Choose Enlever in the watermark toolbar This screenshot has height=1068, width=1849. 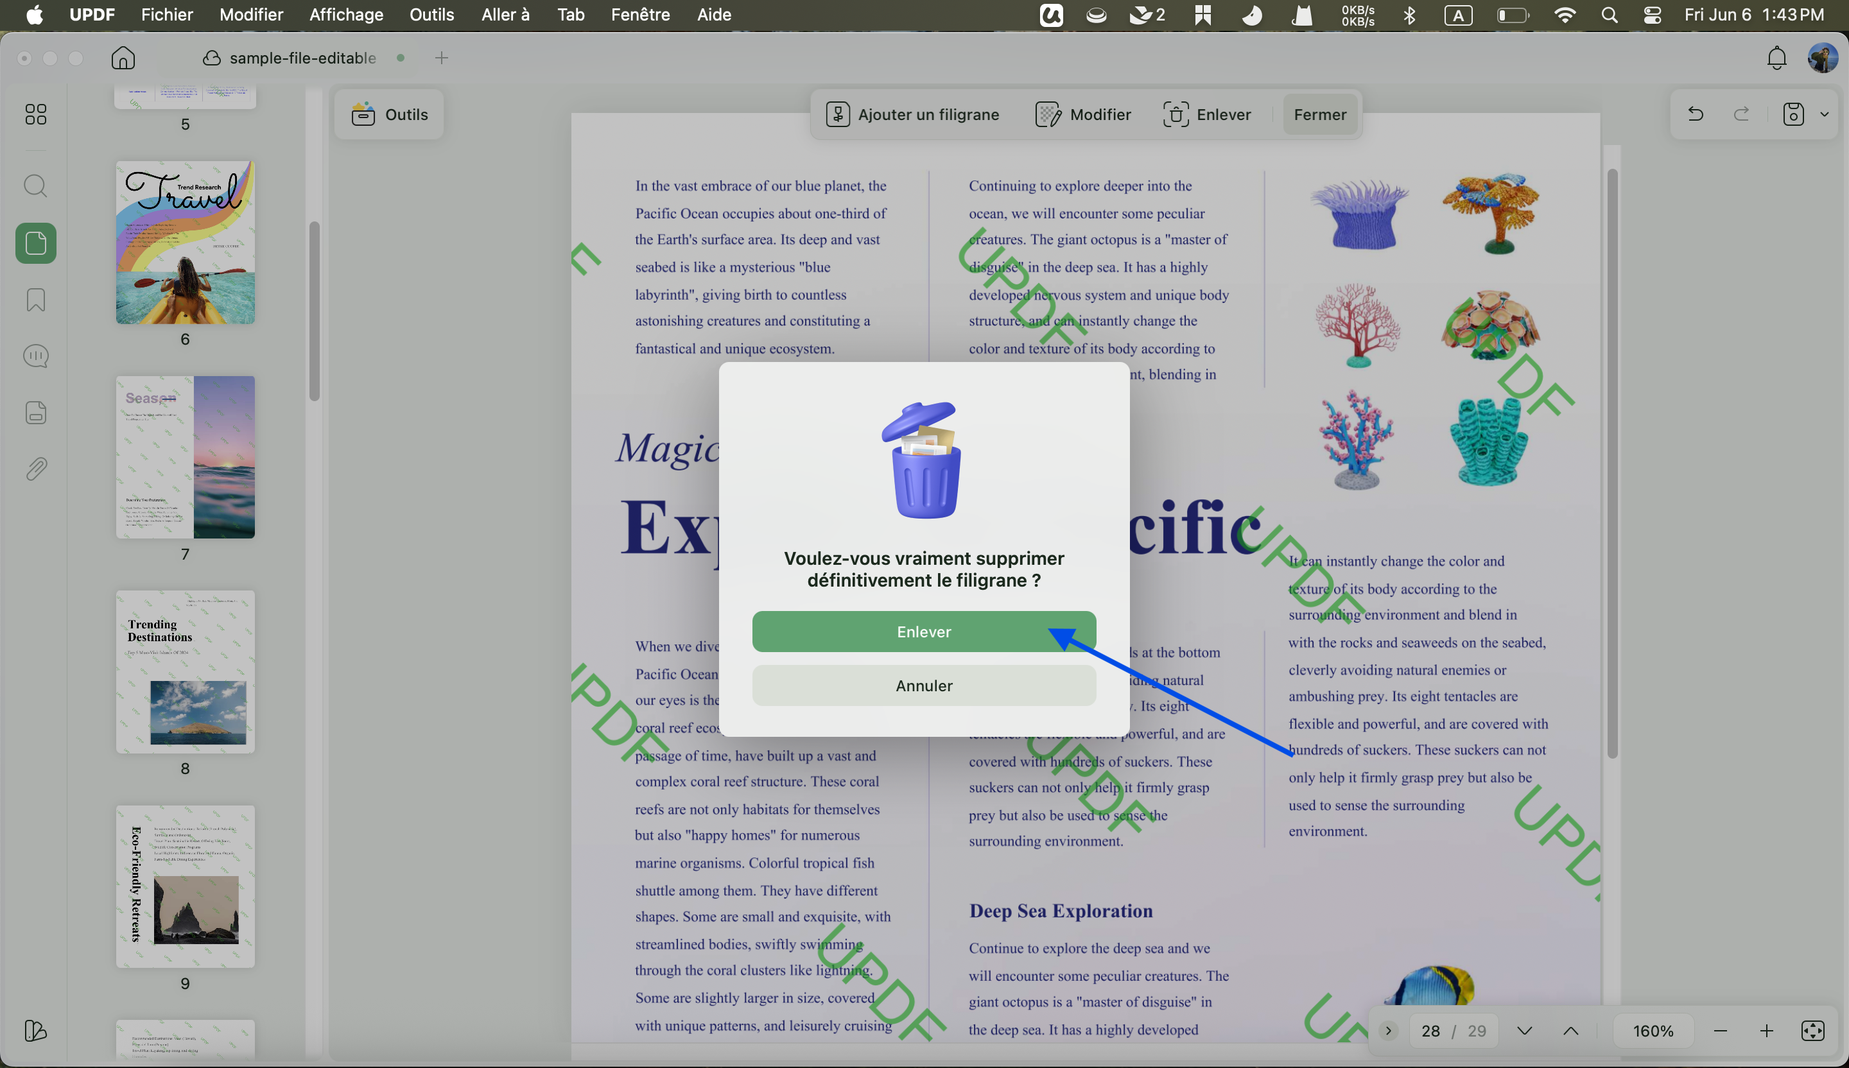click(1208, 114)
